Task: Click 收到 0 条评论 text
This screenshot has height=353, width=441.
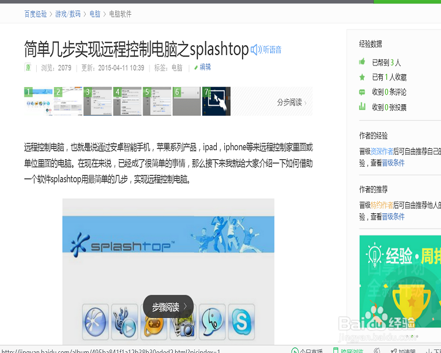Action: point(390,92)
